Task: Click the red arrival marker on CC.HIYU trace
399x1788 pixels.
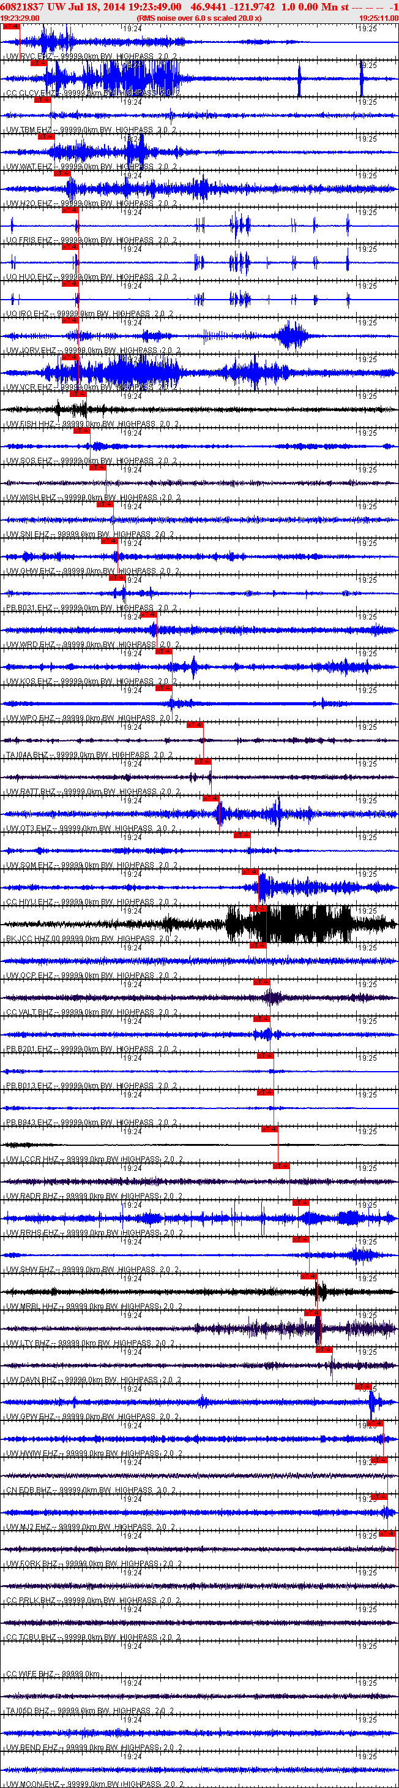Action: pos(250,872)
